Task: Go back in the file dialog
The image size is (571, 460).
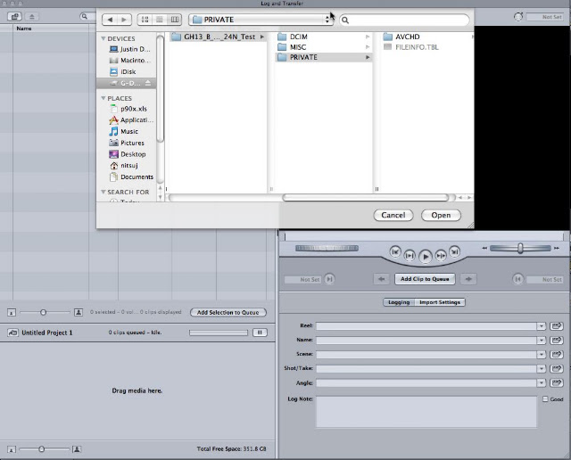Action: click(110, 20)
